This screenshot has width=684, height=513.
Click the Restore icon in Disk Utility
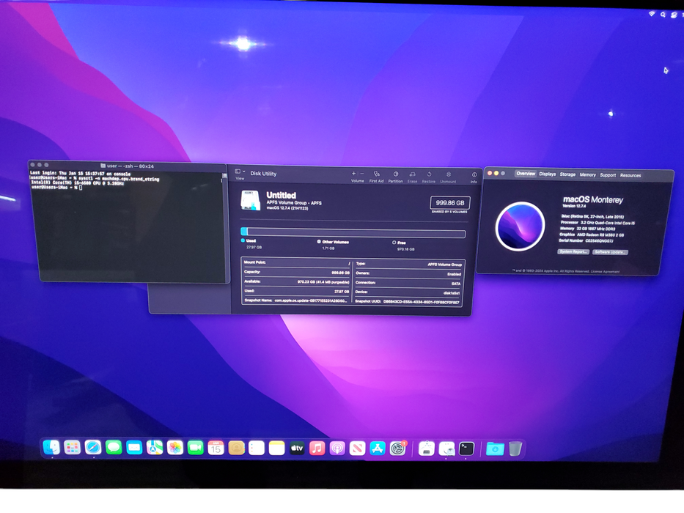tap(429, 174)
